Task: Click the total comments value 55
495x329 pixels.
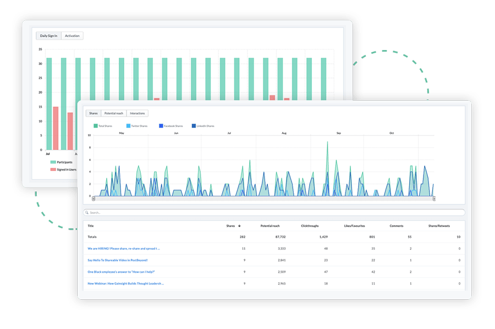Action: (409, 237)
